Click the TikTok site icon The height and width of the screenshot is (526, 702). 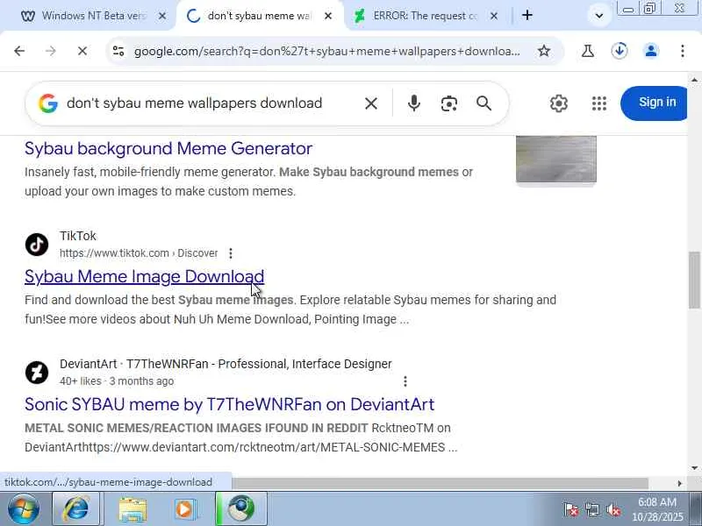point(37,245)
